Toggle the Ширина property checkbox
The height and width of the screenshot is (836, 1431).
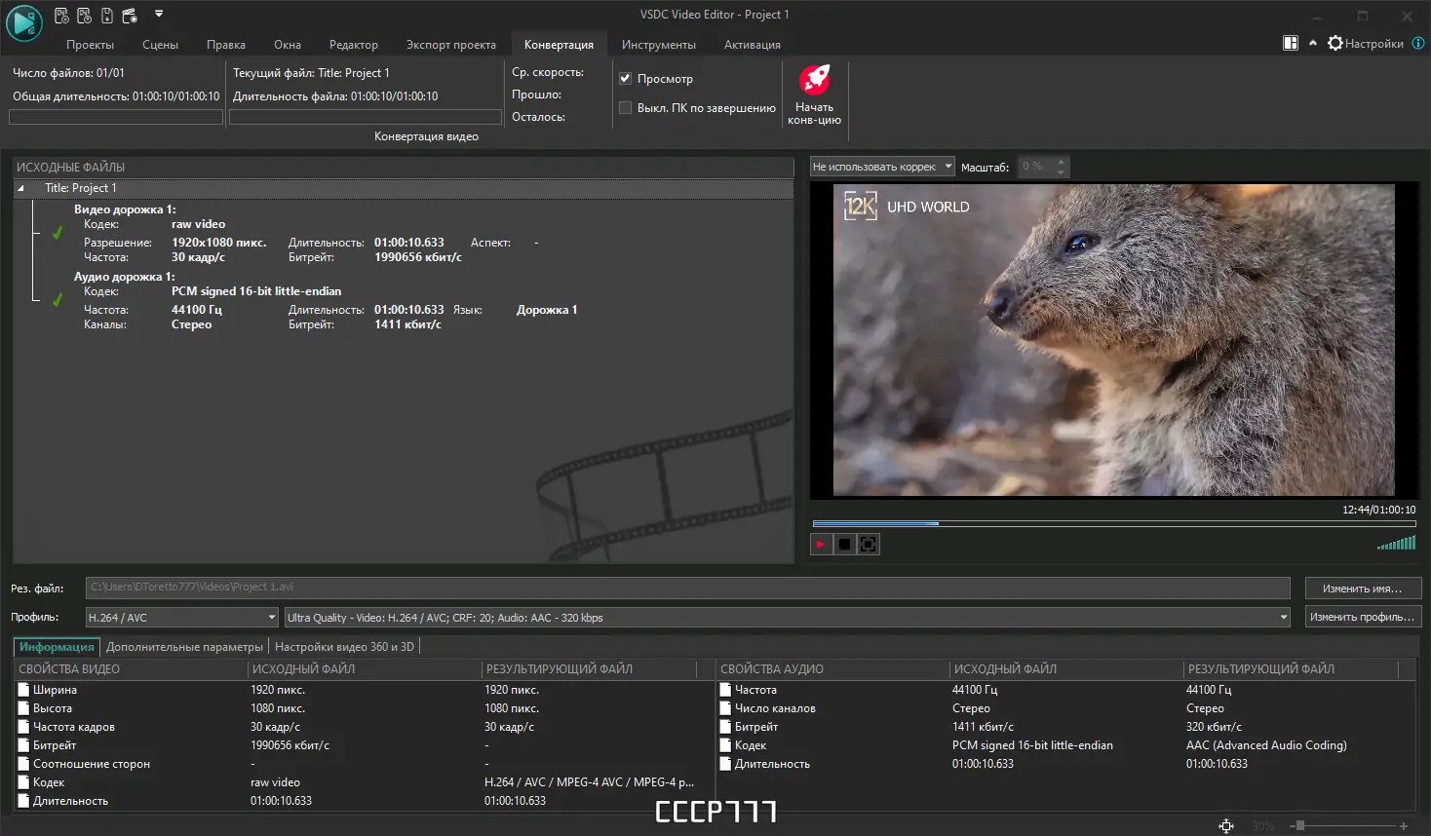(x=24, y=690)
